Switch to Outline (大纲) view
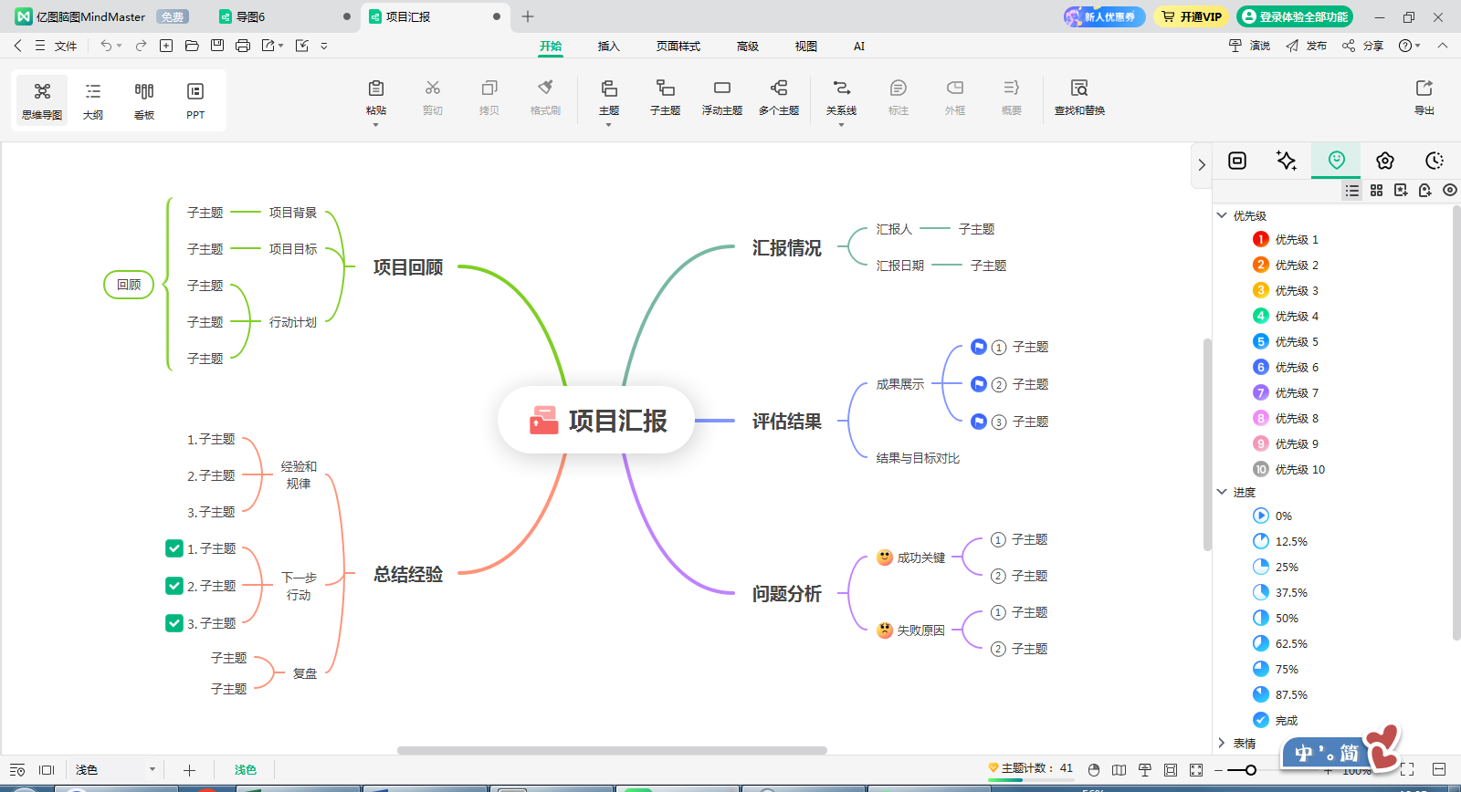 [x=93, y=99]
